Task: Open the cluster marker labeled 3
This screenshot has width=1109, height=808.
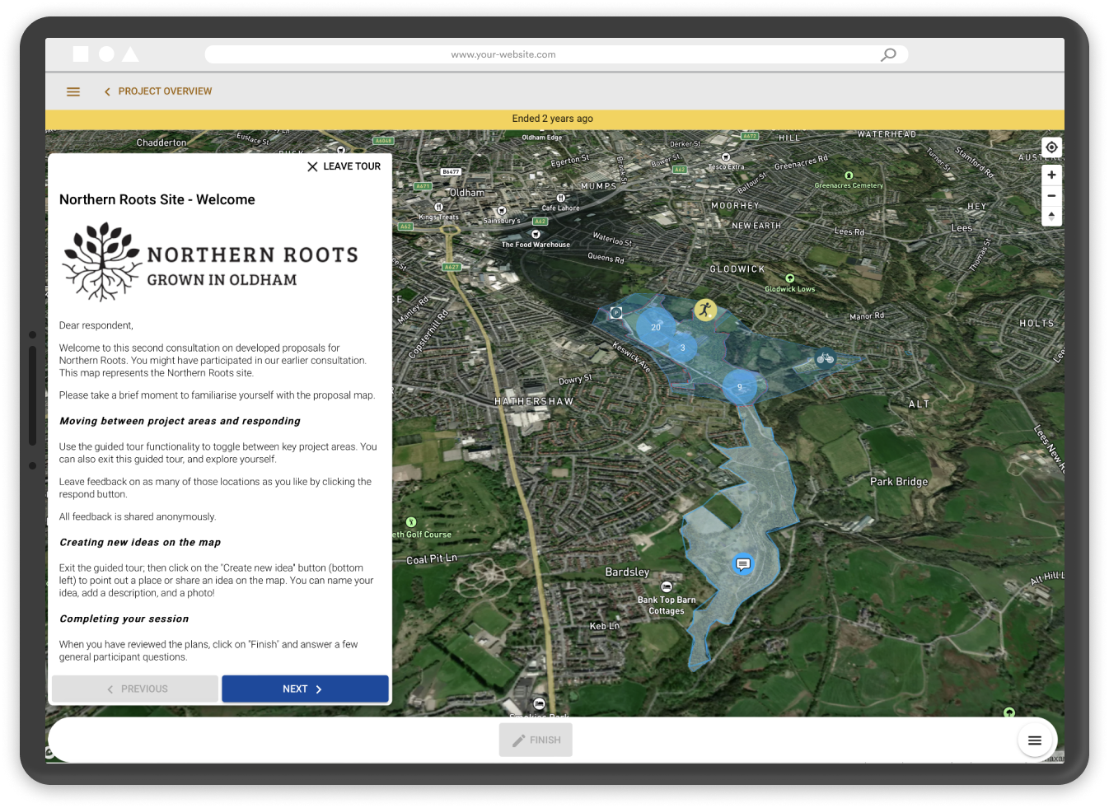Action: pyautogui.click(x=682, y=348)
